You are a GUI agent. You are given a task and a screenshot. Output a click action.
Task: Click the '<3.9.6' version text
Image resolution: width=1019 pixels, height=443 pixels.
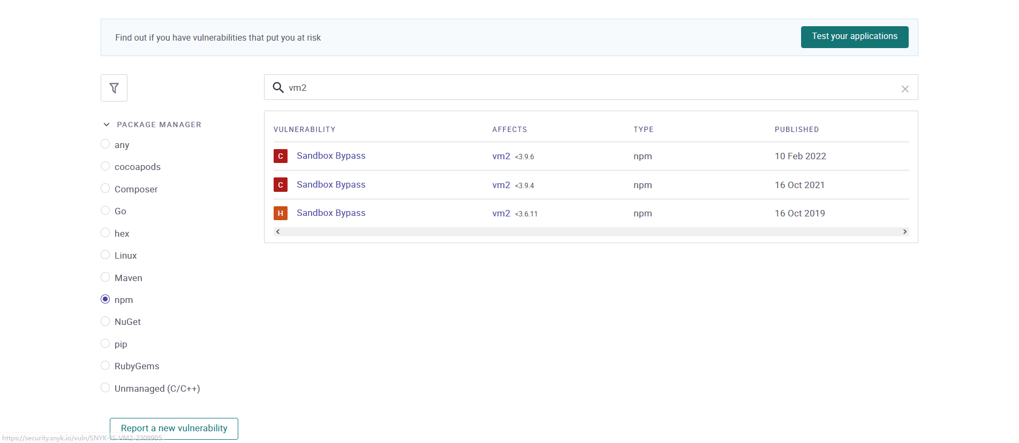click(x=525, y=157)
